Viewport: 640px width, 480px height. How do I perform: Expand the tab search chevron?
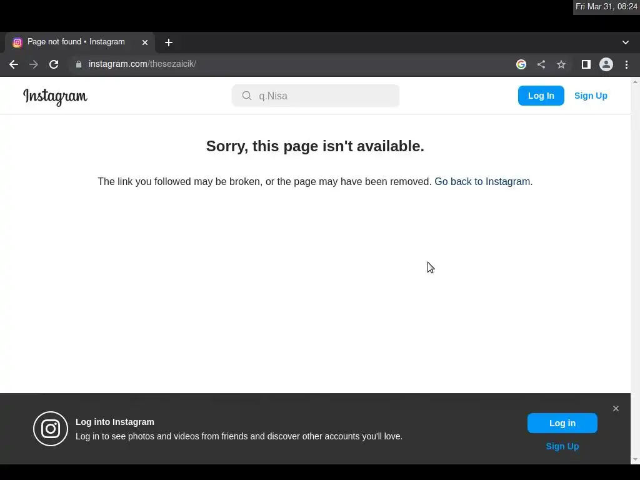click(625, 42)
